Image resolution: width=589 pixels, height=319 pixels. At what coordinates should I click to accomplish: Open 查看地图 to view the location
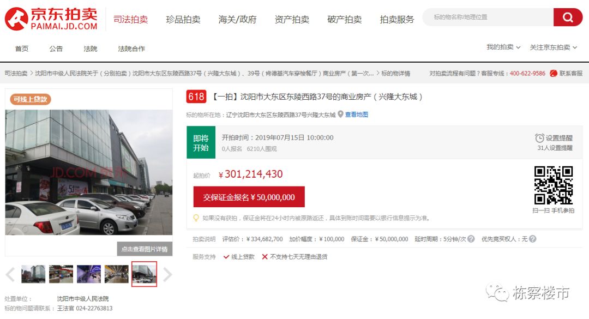[x=355, y=115]
